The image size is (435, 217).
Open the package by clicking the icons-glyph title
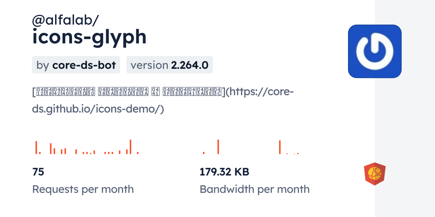[x=89, y=37]
